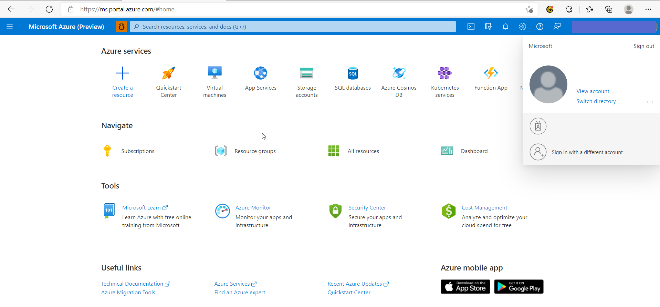Image resolution: width=660 pixels, height=307 pixels.
Task: Click Find an Azure expert link
Action: pyautogui.click(x=240, y=293)
